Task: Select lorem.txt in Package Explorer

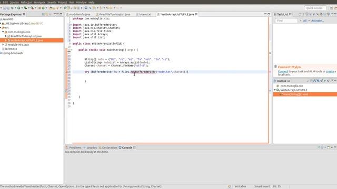Action: 11,49
